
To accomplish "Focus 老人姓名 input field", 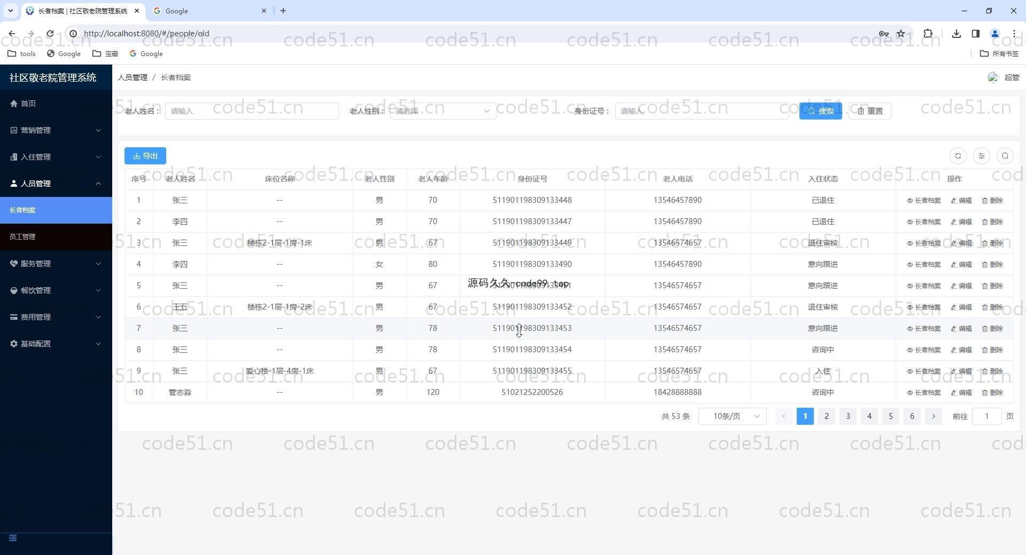I will [x=252, y=111].
